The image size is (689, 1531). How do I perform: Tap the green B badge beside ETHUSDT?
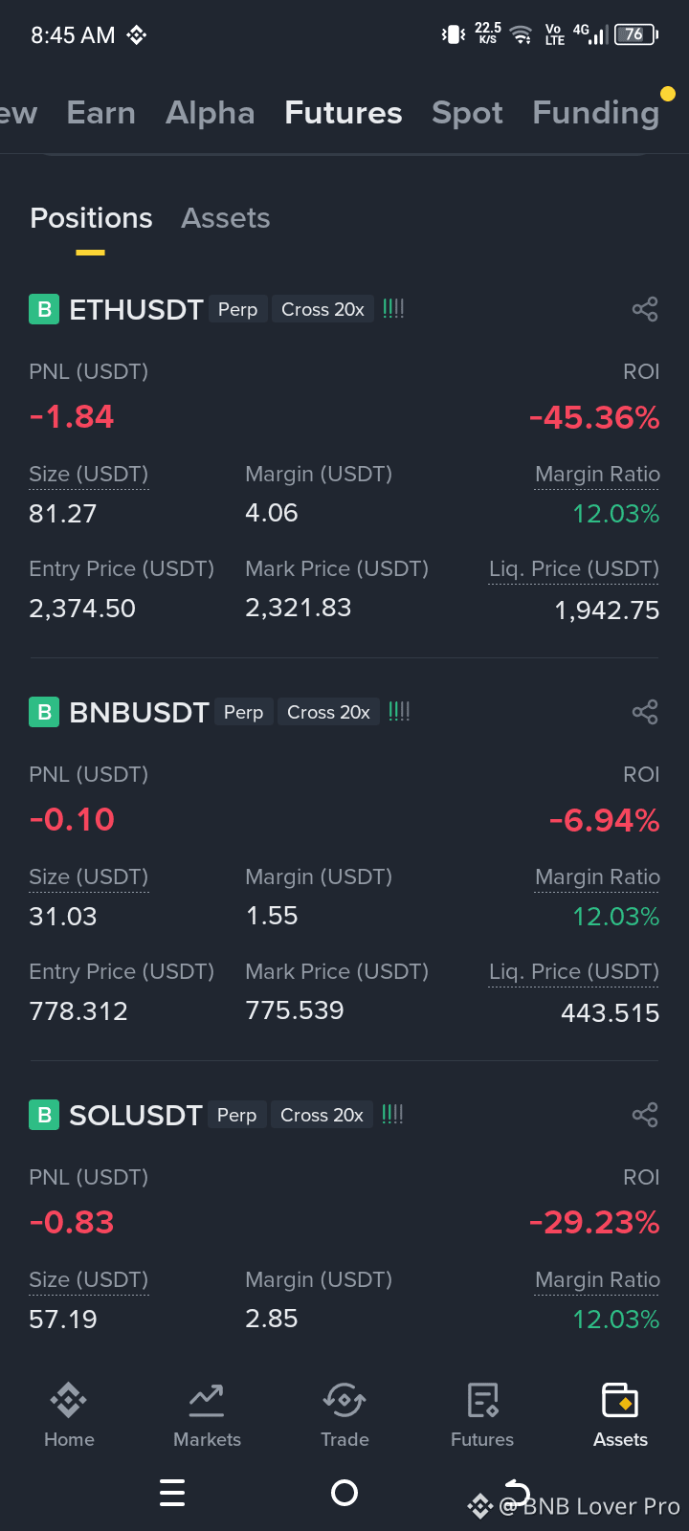44,309
